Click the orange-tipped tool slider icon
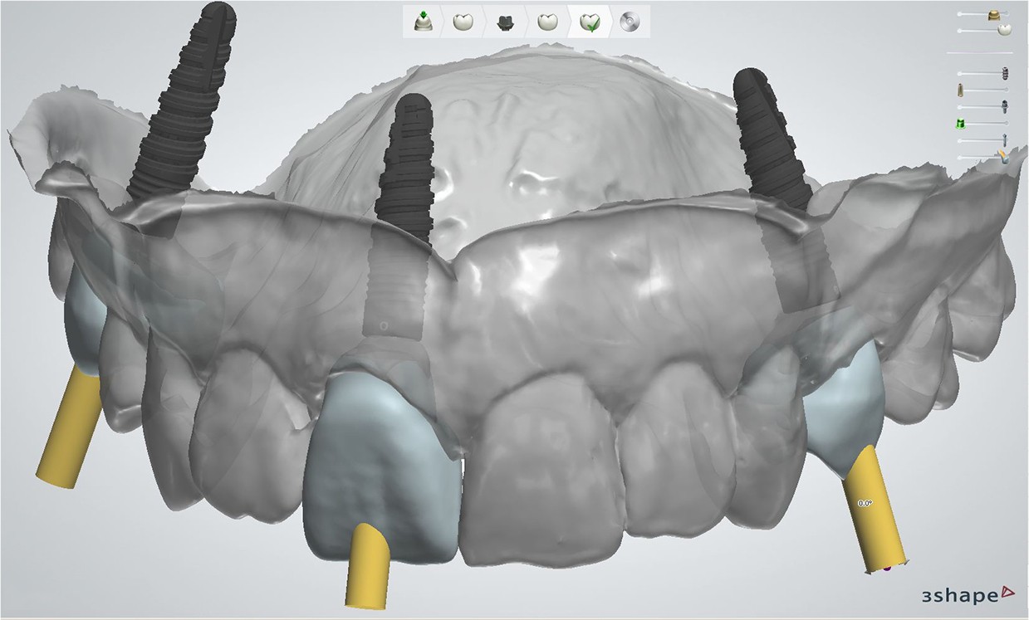The image size is (1029, 620). tap(1003, 156)
